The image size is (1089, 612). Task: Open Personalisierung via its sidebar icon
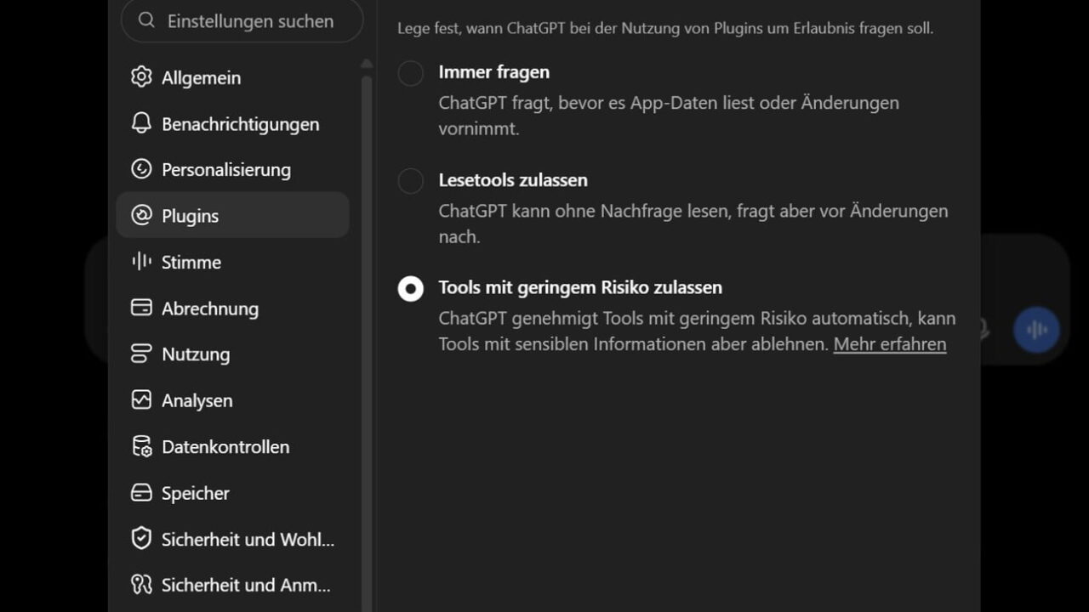click(141, 169)
